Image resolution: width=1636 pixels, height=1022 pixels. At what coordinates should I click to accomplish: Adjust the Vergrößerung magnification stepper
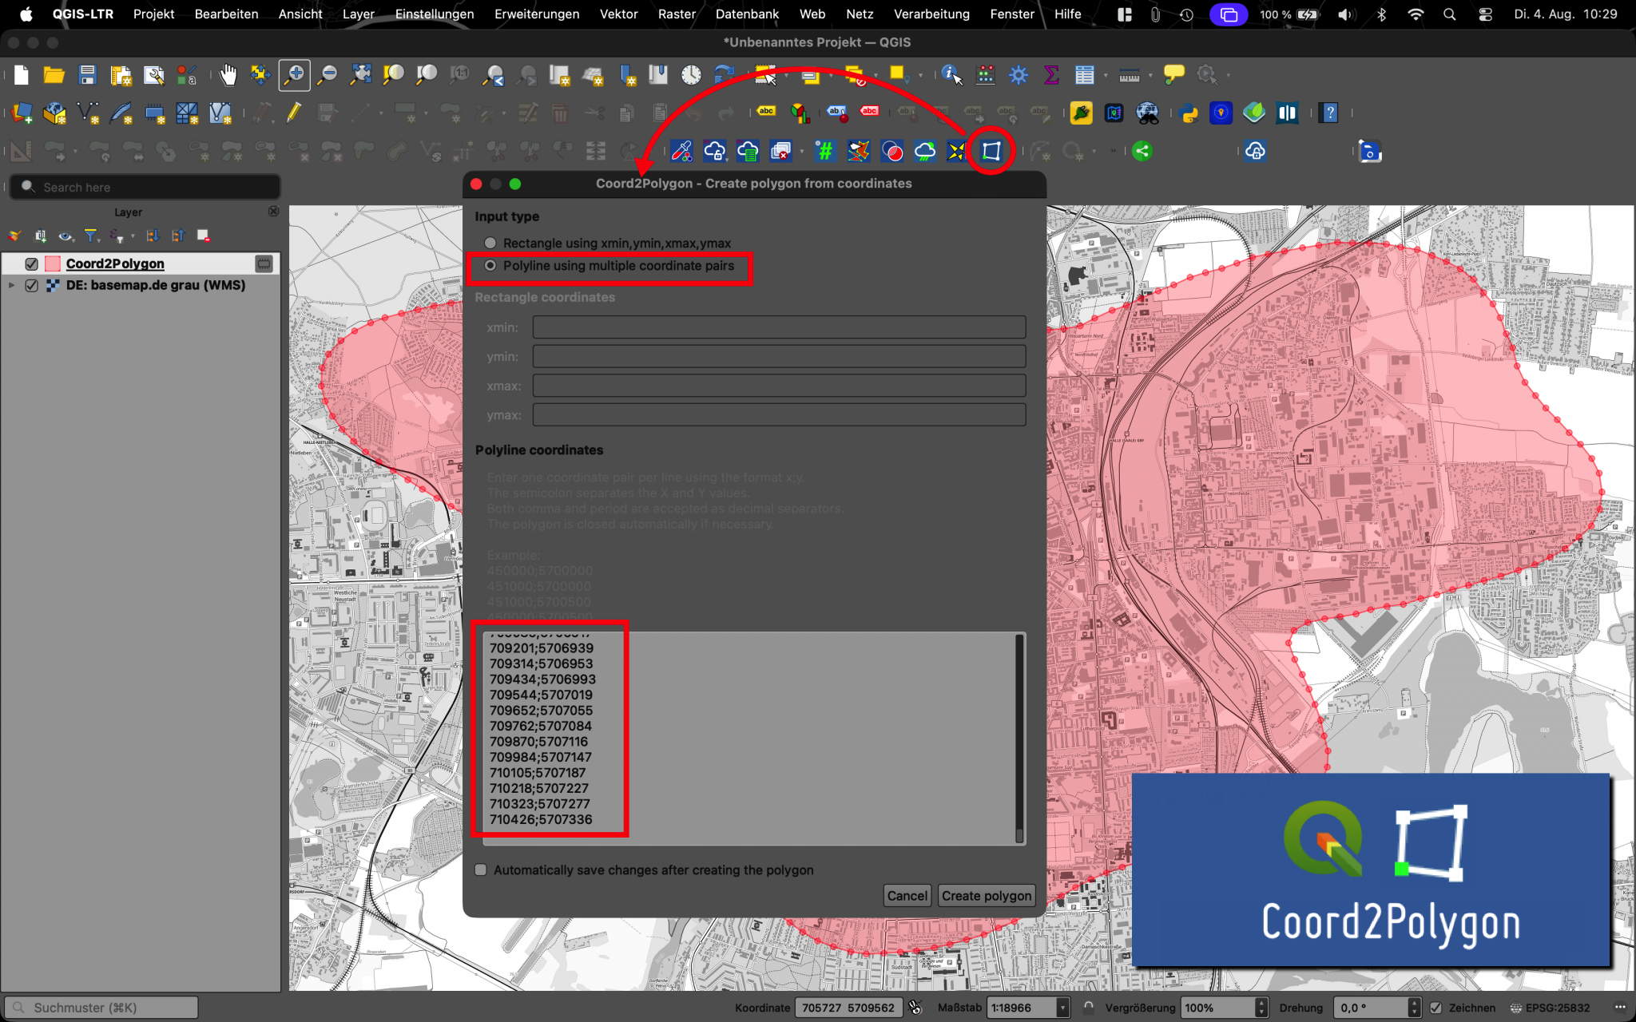point(1261,1008)
